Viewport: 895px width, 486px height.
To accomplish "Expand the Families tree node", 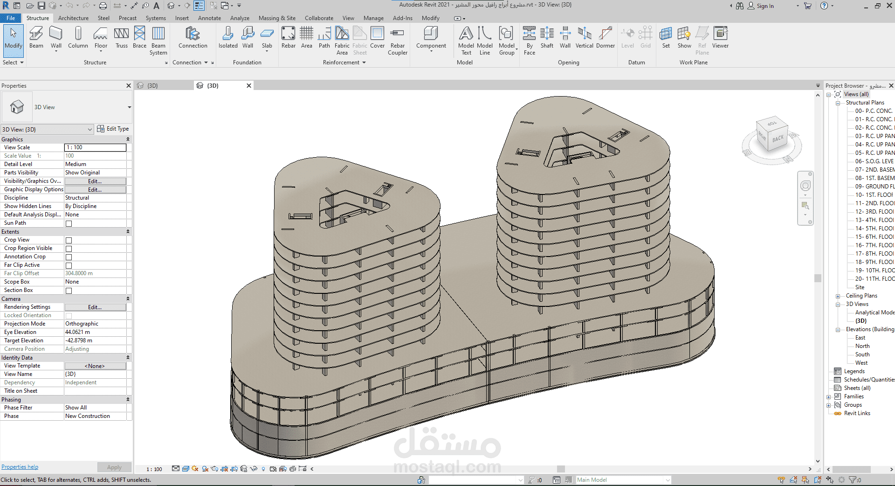I will (829, 397).
